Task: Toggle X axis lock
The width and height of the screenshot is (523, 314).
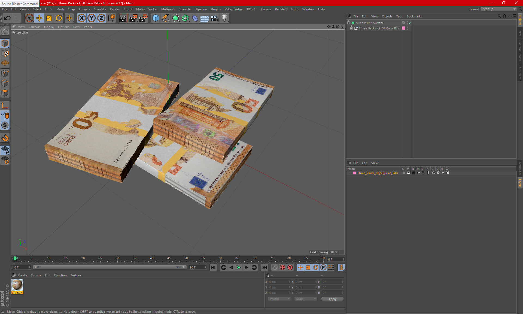Action: tap(81, 18)
